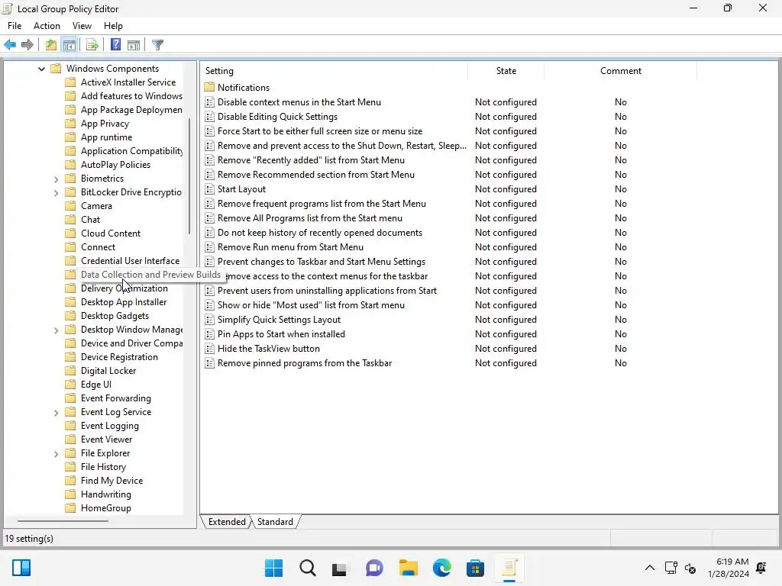Select Disable Editing Quick Settings policy

pos(277,117)
